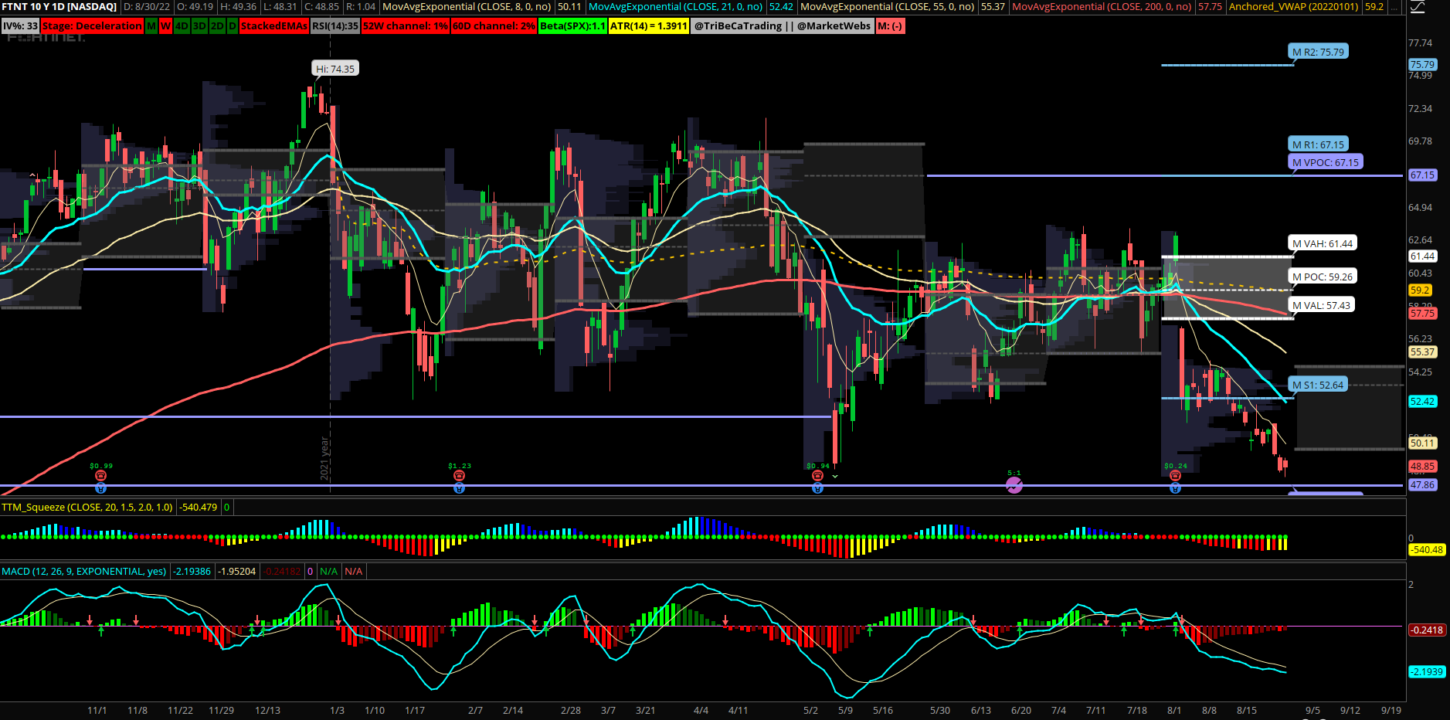Click the Beta(SPX):1.1 label

point(572,25)
